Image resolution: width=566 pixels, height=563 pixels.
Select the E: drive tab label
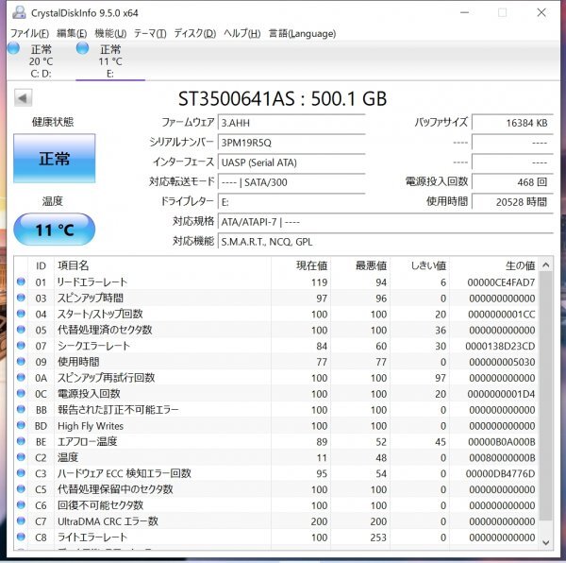tap(110, 74)
